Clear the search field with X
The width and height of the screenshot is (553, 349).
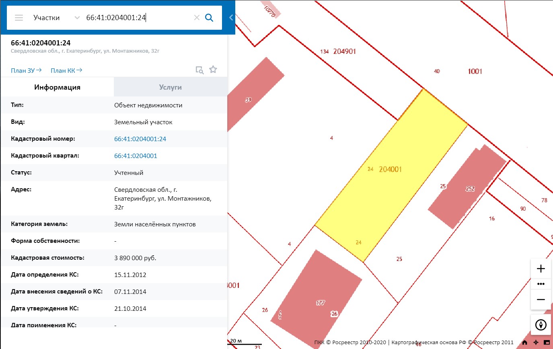pyautogui.click(x=197, y=18)
